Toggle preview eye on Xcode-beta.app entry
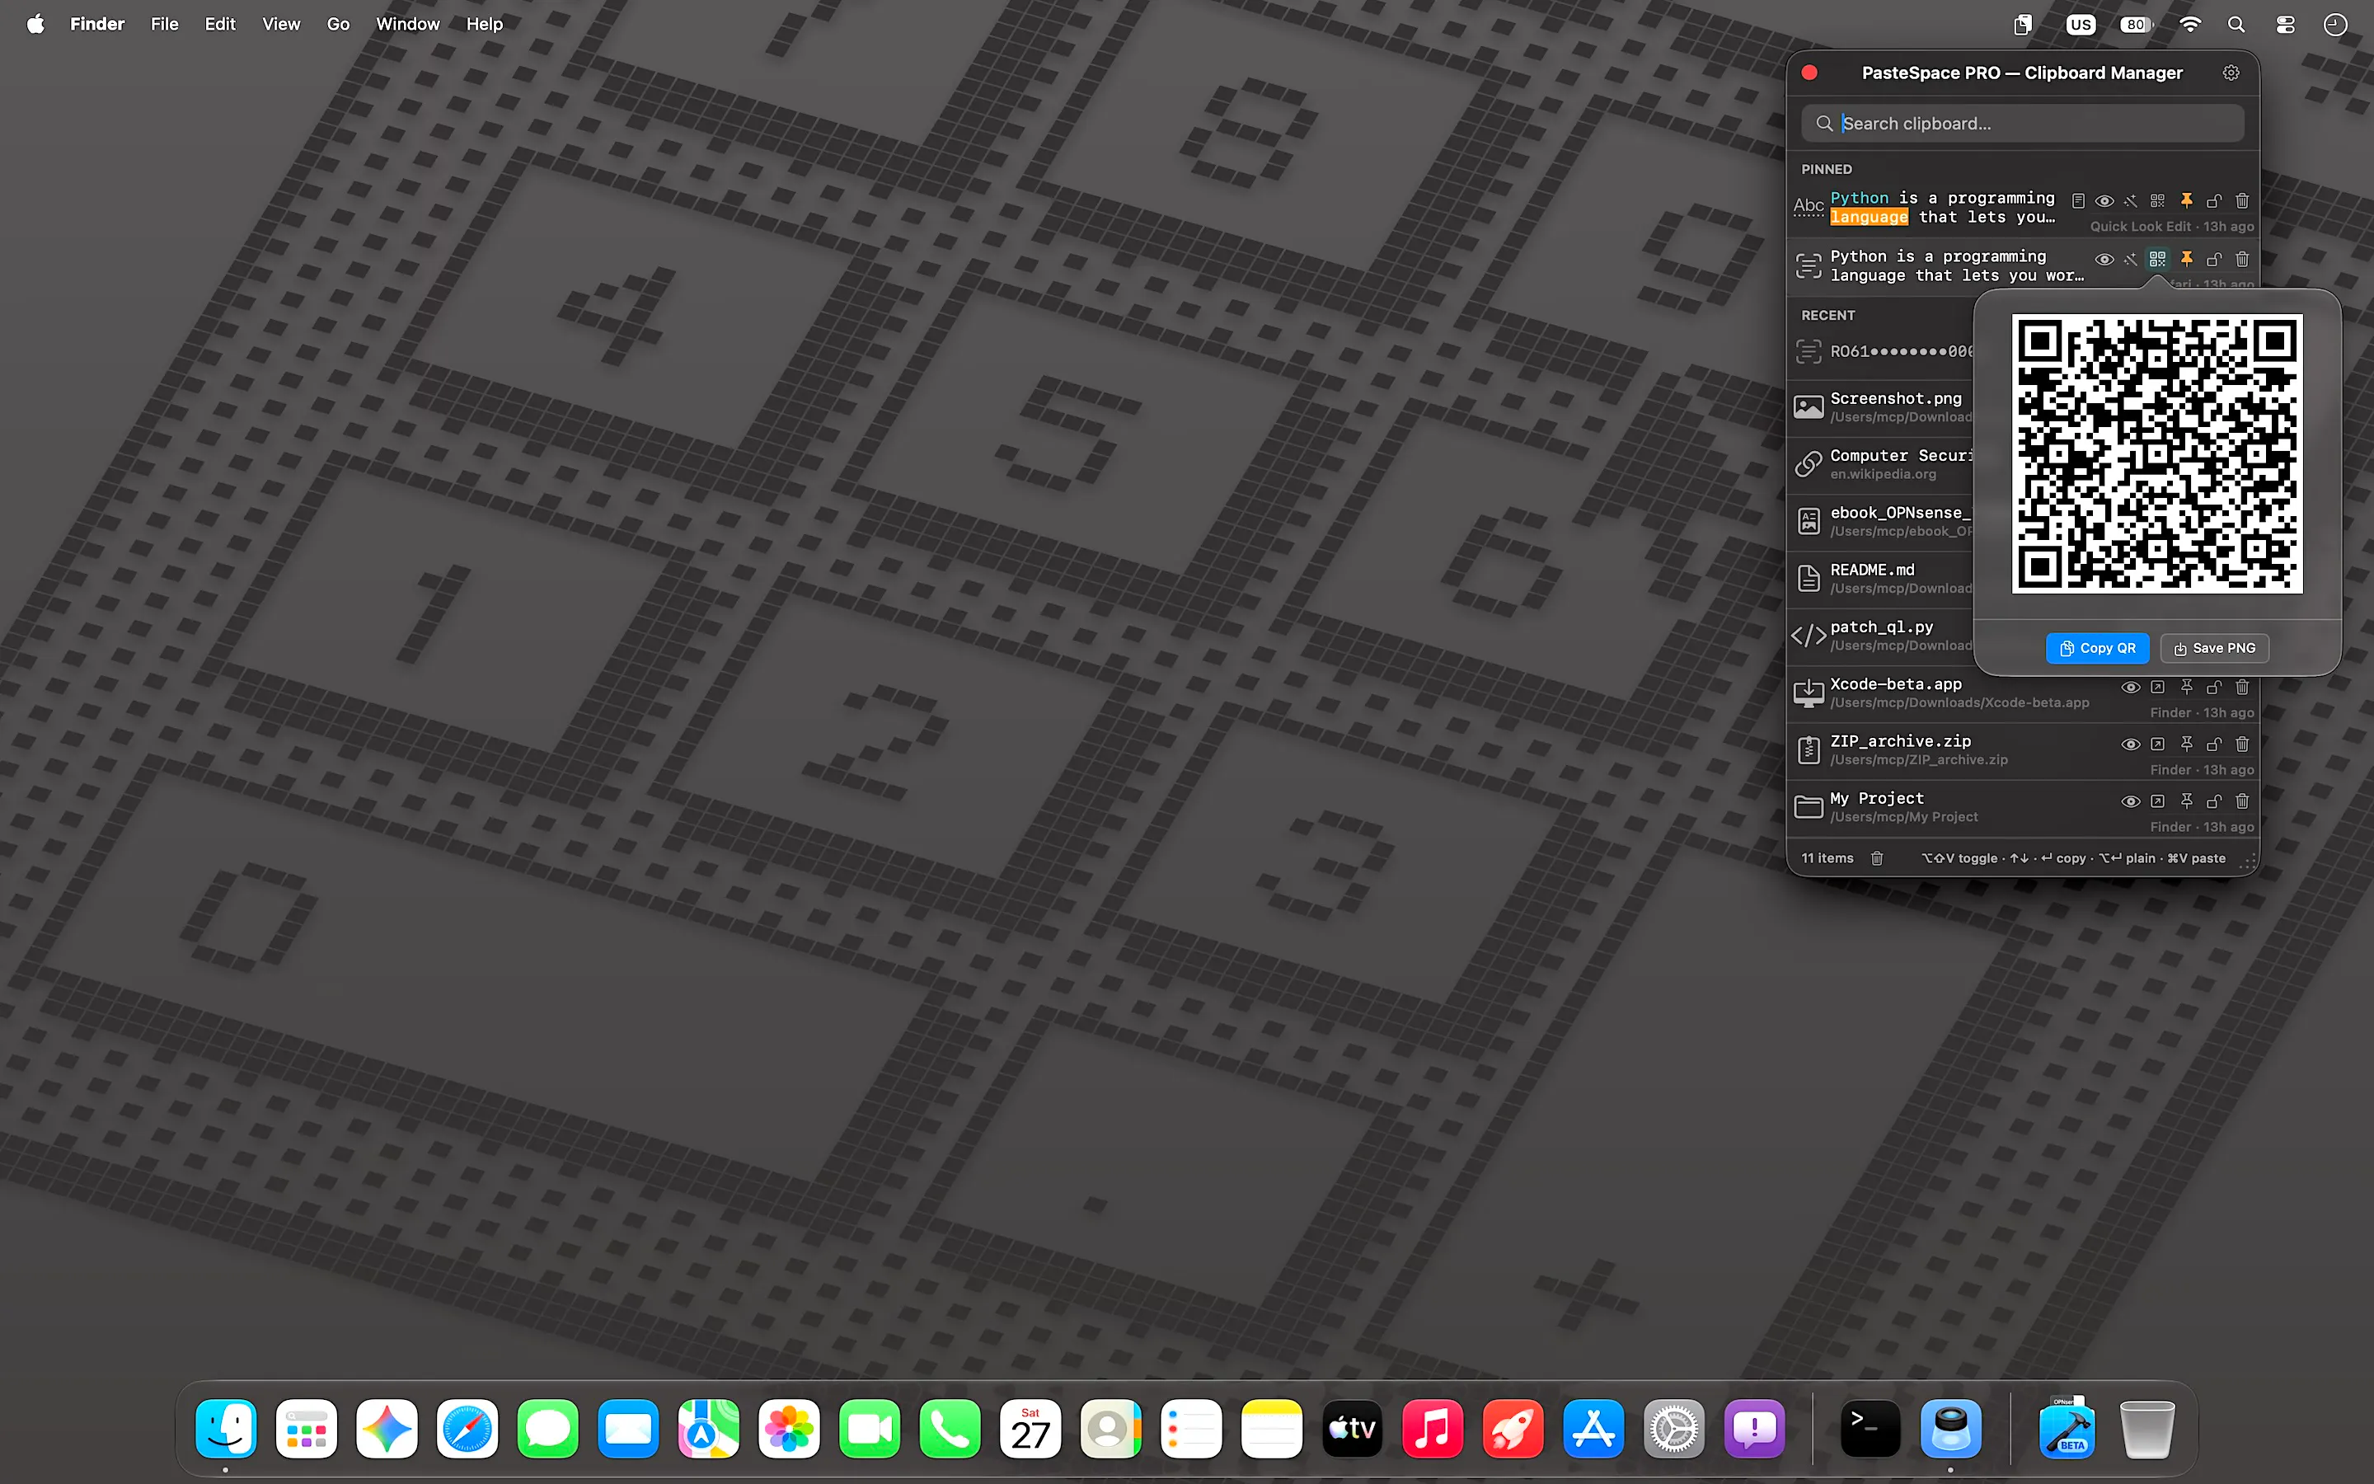This screenshot has height=1484, width=2374. point(2131,687)
